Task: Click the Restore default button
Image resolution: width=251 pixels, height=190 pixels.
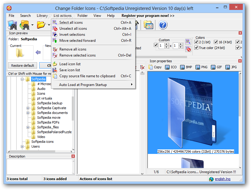Action: point(23,66)
